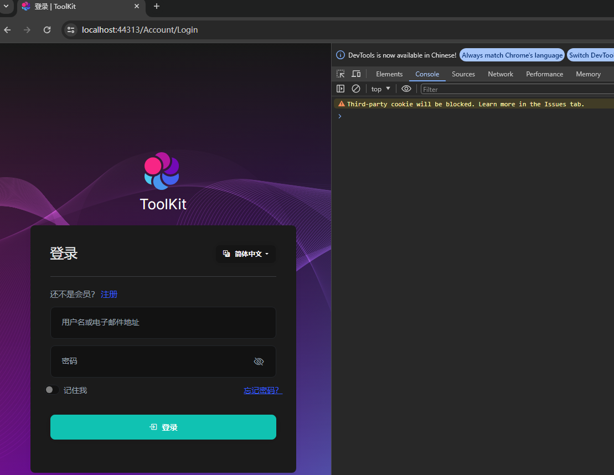
Task: Open a new browser tab
Action: pyautogui.click(x=157, y=6)
